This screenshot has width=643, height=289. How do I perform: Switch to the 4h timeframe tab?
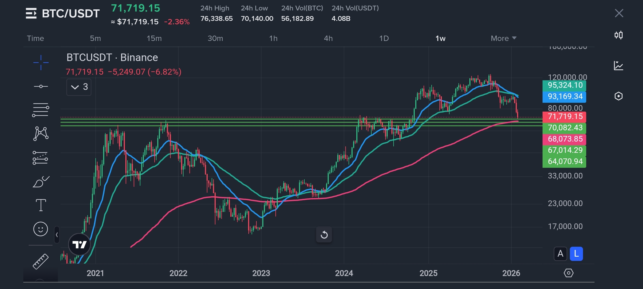(x=328, y=38)
